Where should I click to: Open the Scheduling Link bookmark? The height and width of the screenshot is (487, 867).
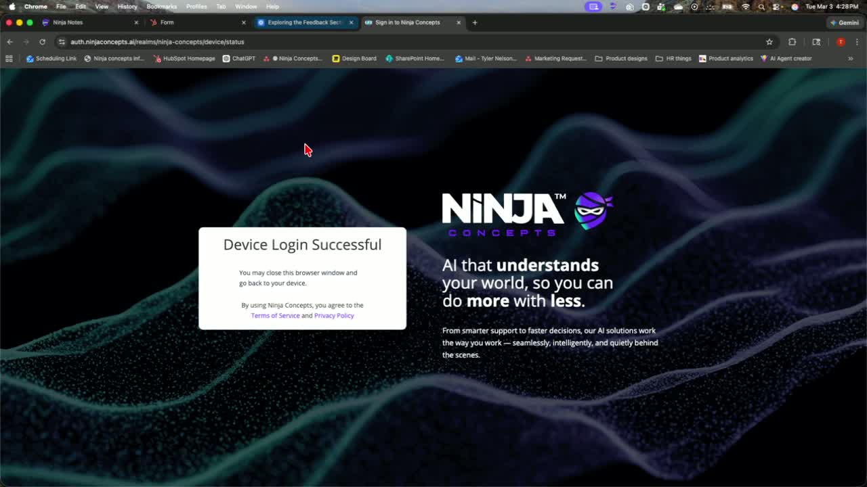(x=51, y=59)
